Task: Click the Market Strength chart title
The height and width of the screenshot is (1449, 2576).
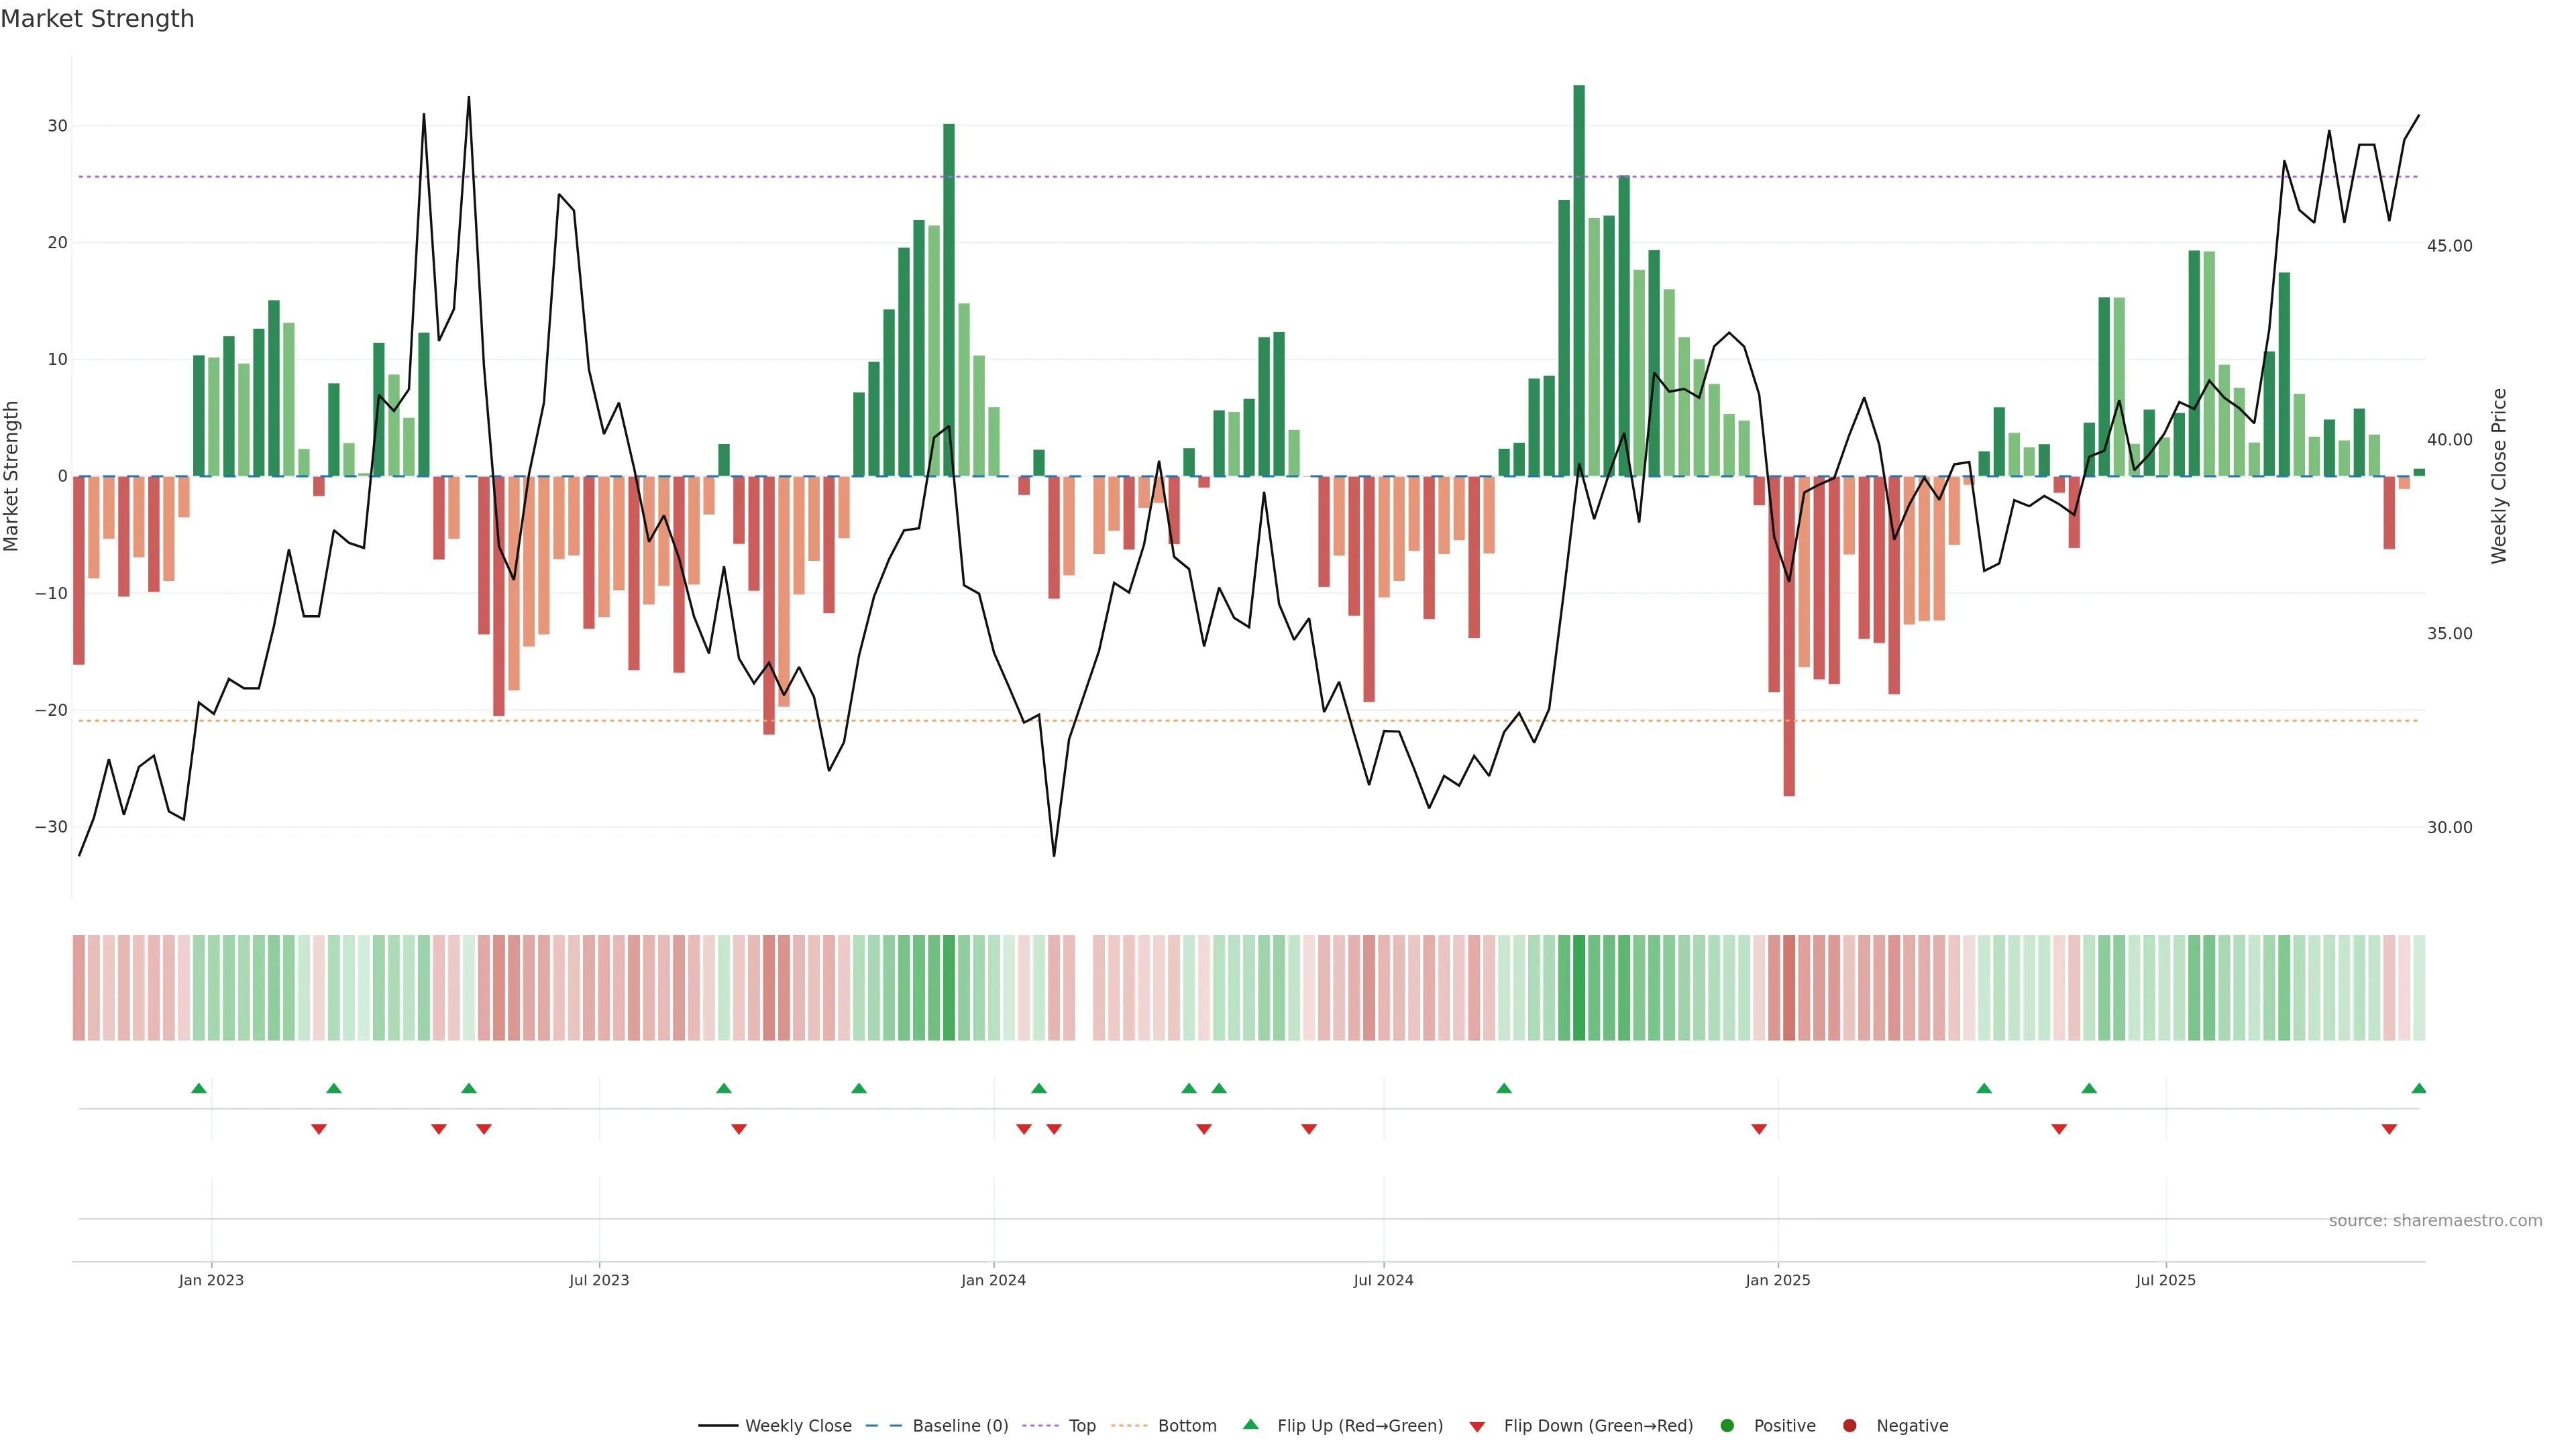Action: pos(97,19)
